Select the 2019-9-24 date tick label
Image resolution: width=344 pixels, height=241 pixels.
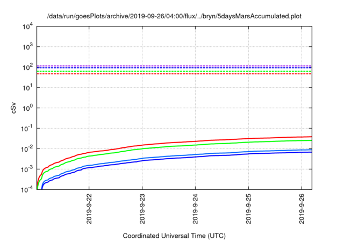tap(195, 208)
